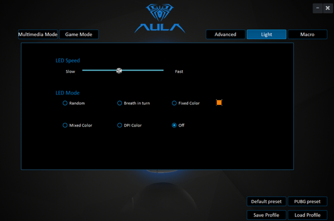The image size is (334, 221).
Task: Apply the Default preset
Action: [266, 202]
